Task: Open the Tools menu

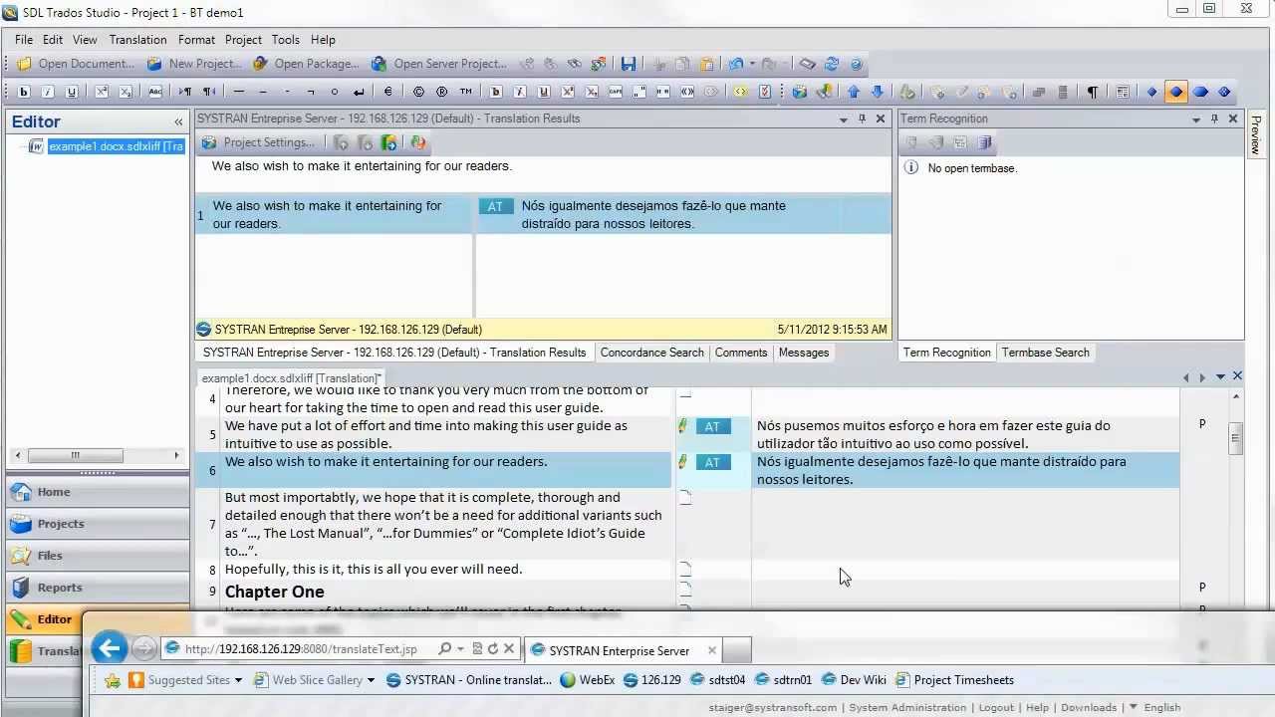Action: (x=285, y=40)
